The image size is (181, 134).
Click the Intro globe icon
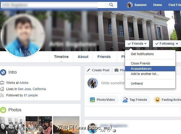3,72
